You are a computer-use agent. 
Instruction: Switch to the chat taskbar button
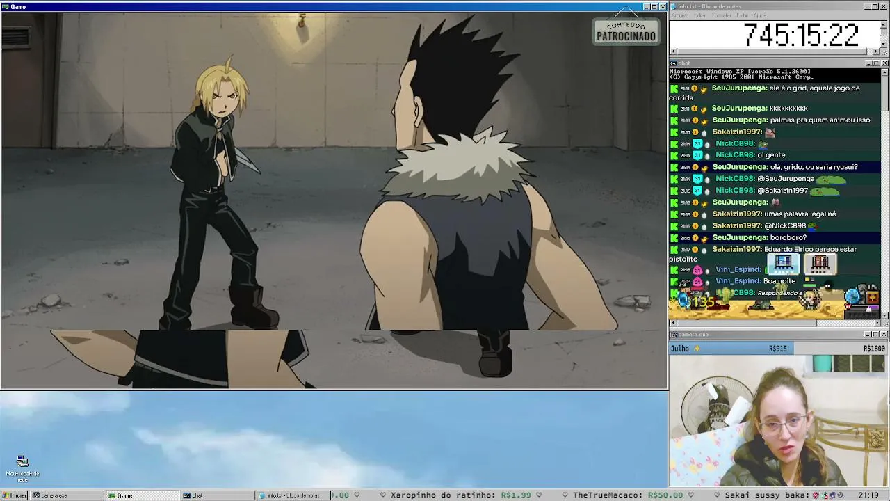[218, 495]
